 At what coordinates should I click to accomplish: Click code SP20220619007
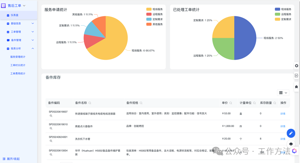tap(58, 112)
